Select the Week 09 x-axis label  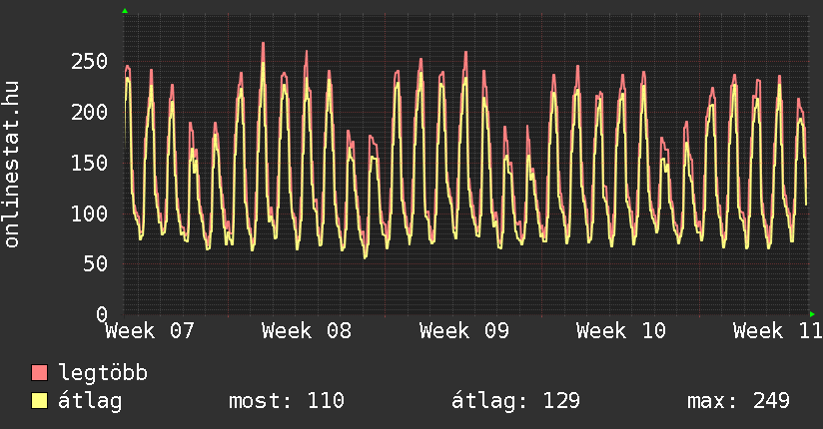(464, 331)
